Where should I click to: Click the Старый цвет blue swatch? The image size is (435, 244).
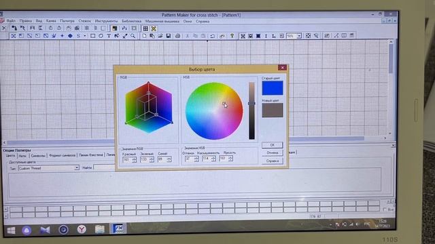(273, 88)
